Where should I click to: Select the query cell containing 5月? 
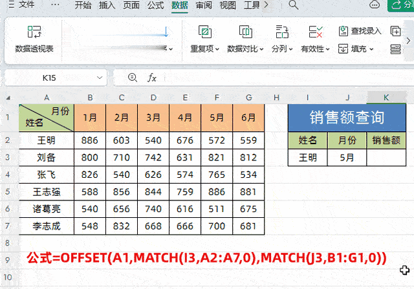point(347,158)
